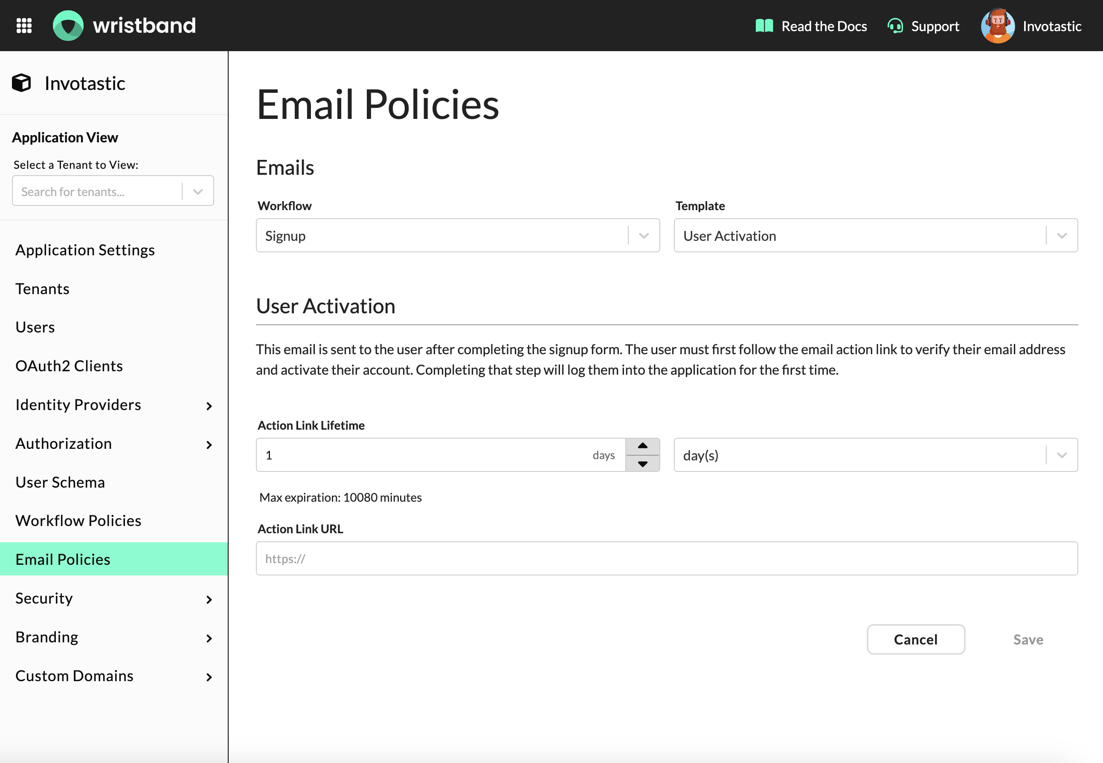Open the day(s) unit dropdown
The width and height of the screenshot is (1103, 763).
(1062, 455)
